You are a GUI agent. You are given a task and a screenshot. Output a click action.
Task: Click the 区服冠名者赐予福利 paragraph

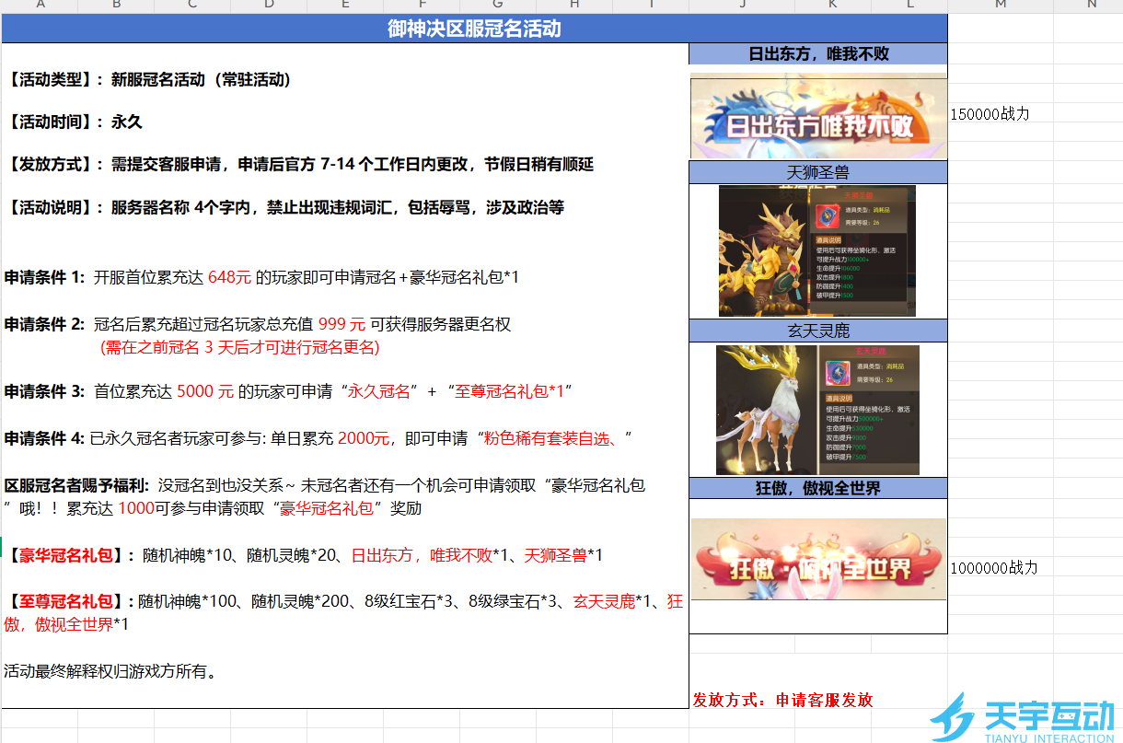pyautogui.click(x=325, y=496)
